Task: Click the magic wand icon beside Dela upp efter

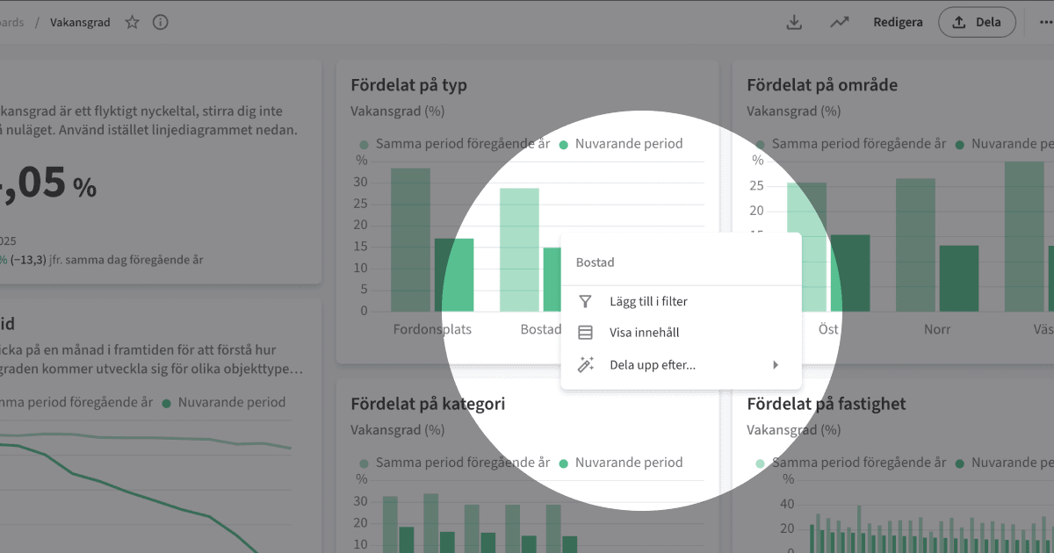Action: click(585, 363)
